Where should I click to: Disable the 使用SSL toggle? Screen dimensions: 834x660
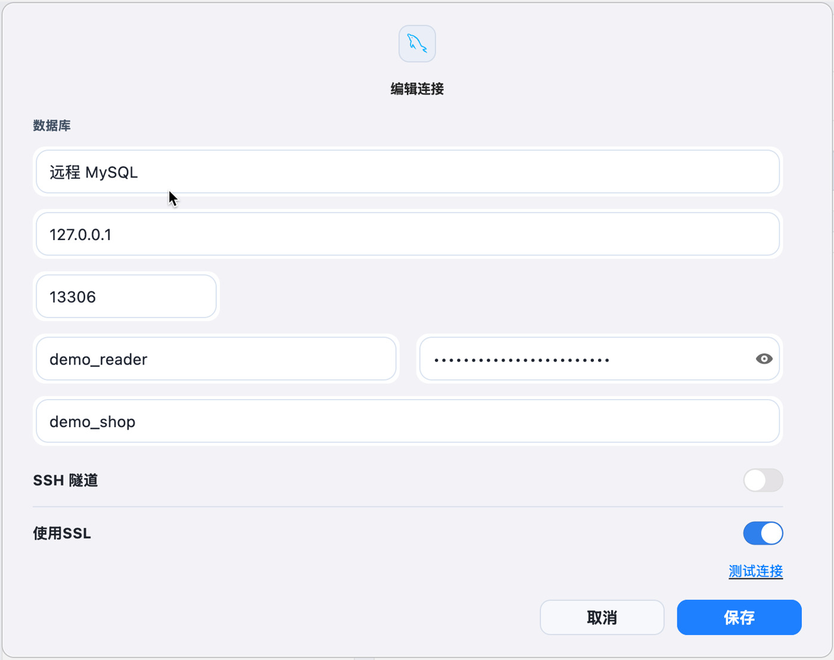coord(763,533)
